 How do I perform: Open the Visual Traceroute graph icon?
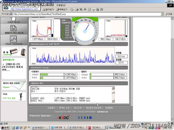tap(13, 39)
